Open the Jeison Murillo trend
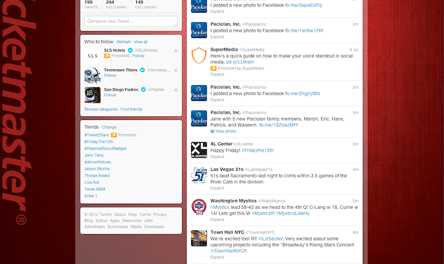This screenshot has height=264, width=444. click(x=97, y=169)
